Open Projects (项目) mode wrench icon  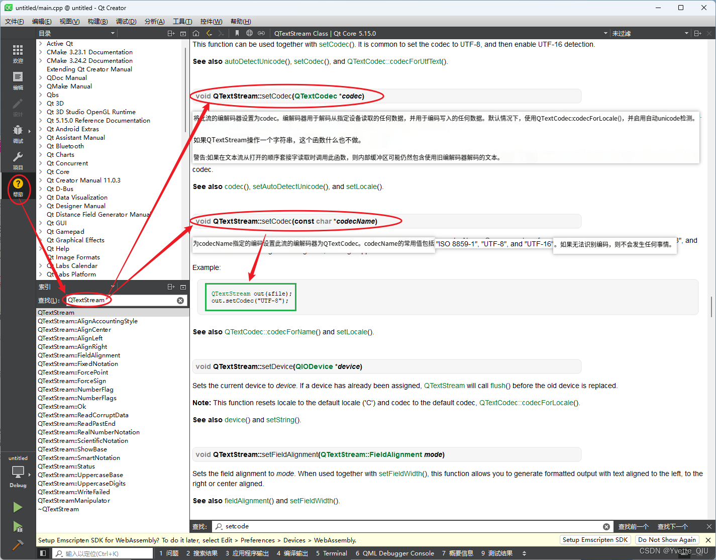18,160
